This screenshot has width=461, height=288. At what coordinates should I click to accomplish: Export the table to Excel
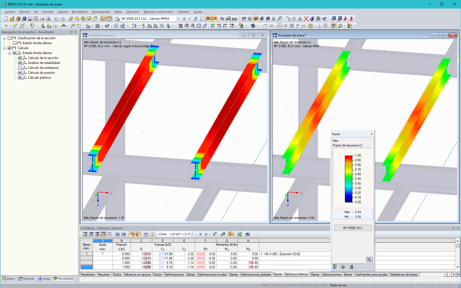point(239,234)
